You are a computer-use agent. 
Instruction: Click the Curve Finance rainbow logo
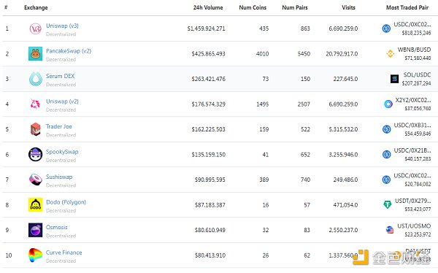[35, 255]
